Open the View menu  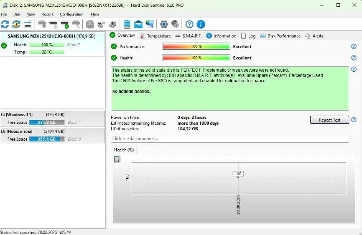coord(31,15)
